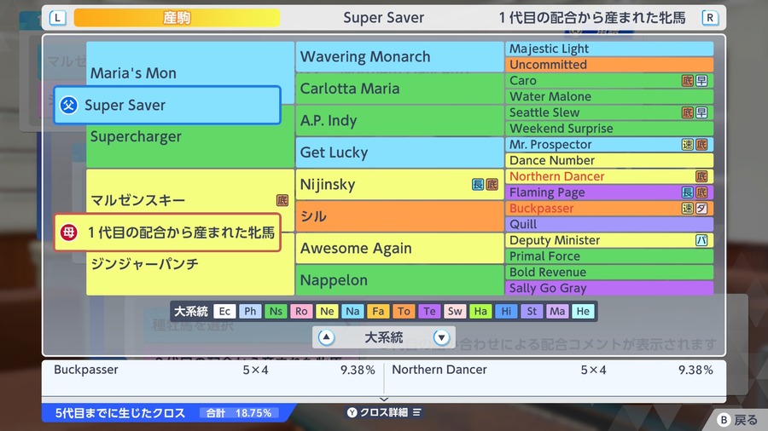Viewport: 768px width, 431px height.
Task: Click the Ph lineage color swatch
Action: tap(250, 311)
